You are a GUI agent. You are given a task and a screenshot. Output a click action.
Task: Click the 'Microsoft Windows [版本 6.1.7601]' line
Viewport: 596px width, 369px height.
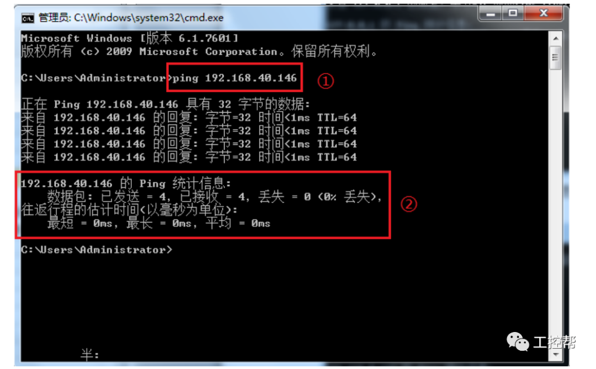(130, 38)
